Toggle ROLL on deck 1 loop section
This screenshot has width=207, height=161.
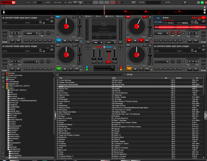tap(14, 36)
